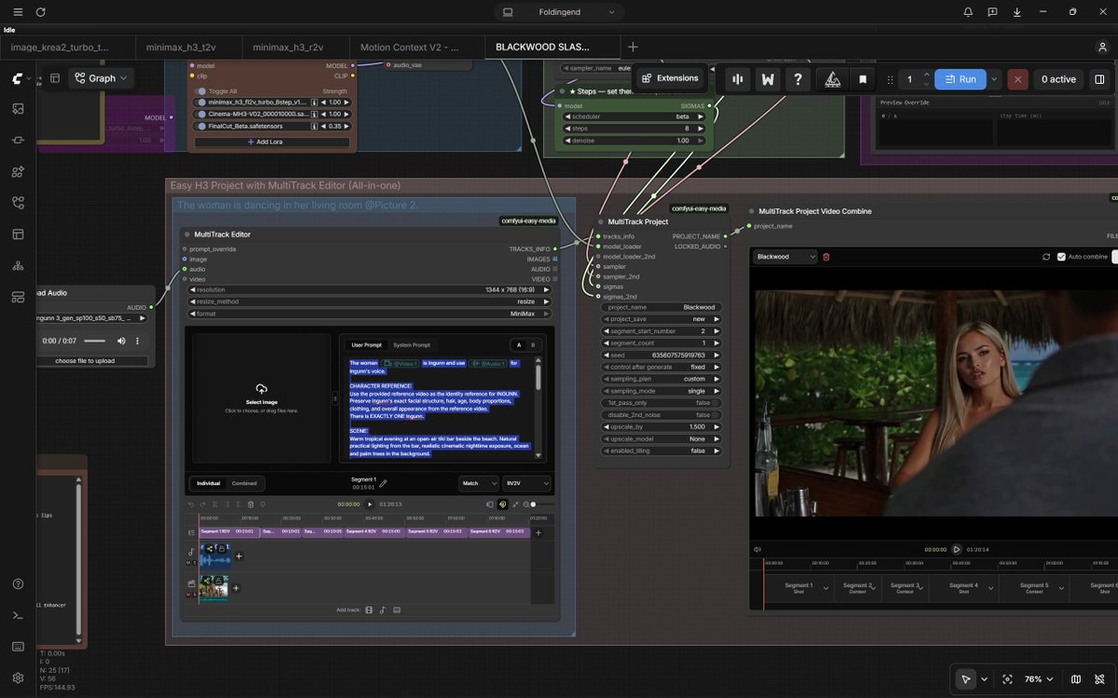Click the Load Audio volume slider

(94, 341)
